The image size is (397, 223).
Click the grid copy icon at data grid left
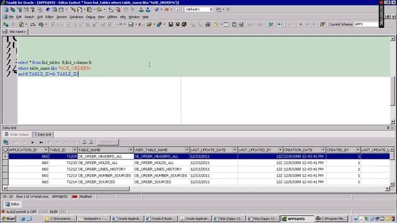click(x=6, y=142)
